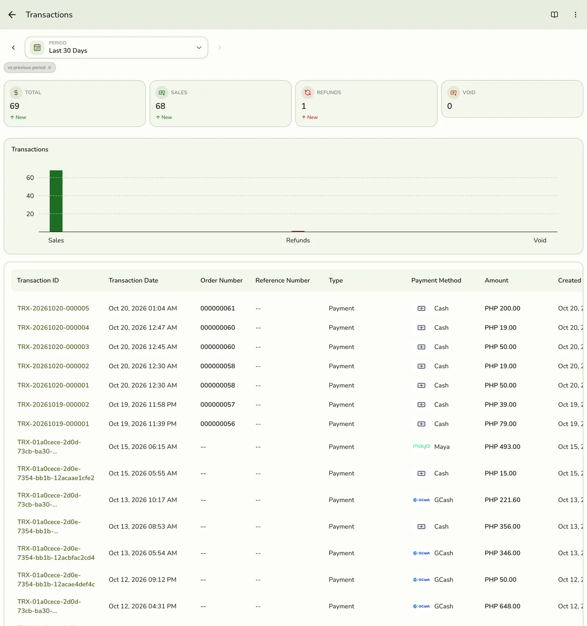Open transaction TRX-20261020-000005
Viewport: 587px width, 626px height.
pyautogui.click(x=53, y=308)
